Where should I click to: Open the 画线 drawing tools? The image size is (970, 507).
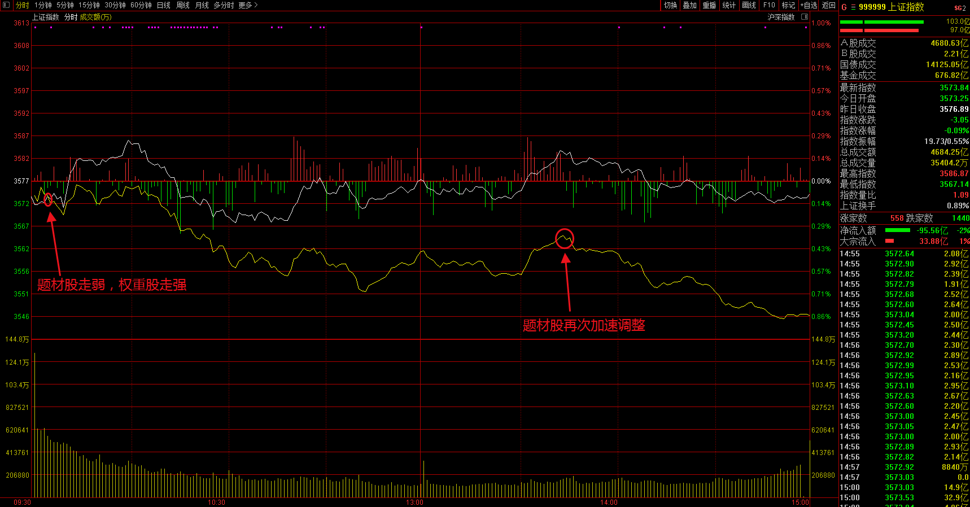tap(749, 5)
